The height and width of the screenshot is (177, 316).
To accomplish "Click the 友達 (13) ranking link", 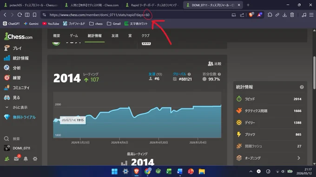I will tap(155, 74).
